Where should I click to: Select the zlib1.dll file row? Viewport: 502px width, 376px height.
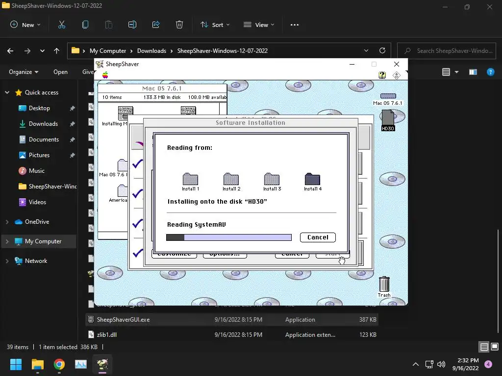click(232, 334)
